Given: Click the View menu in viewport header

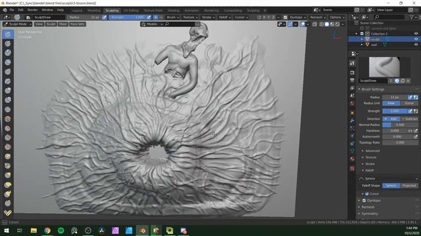Looking at the screenshot, I should [x=39, y=24].
